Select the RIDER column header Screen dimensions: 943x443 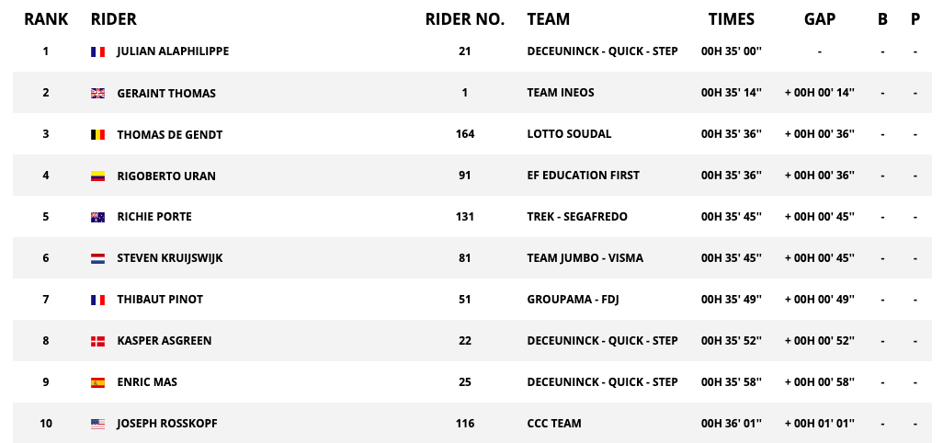click(x=114, y=19)
